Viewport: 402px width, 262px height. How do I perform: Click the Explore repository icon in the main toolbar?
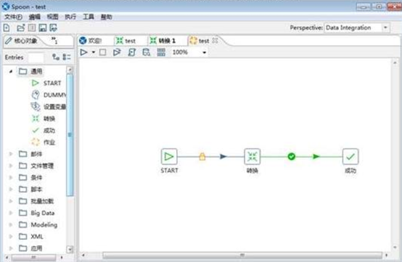32,28
